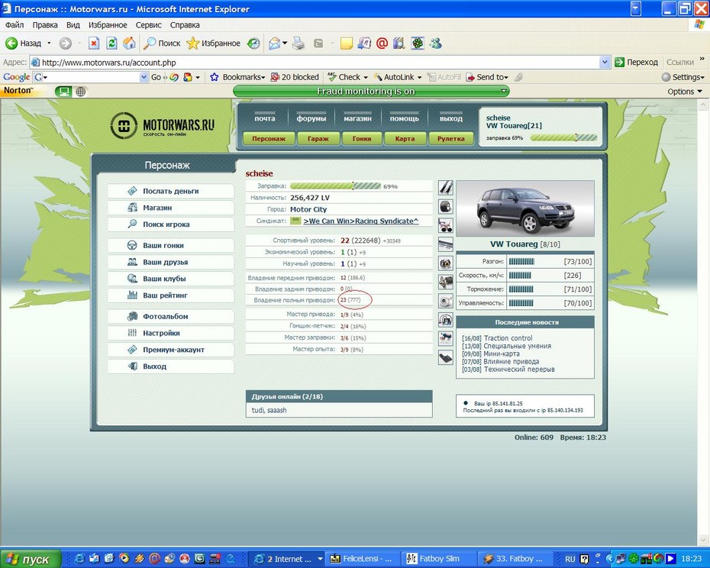
Task: Click the brake disc part icon
Action: click(x=446, y=263)
